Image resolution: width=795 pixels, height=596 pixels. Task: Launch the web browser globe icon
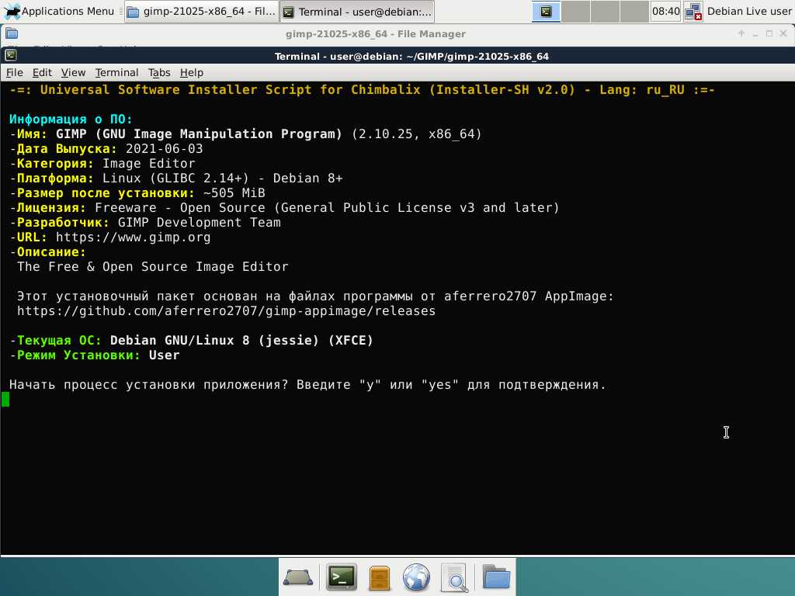coord(416,577)
